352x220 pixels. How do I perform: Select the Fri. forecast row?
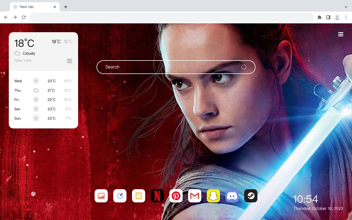click(x=43, y=100)
